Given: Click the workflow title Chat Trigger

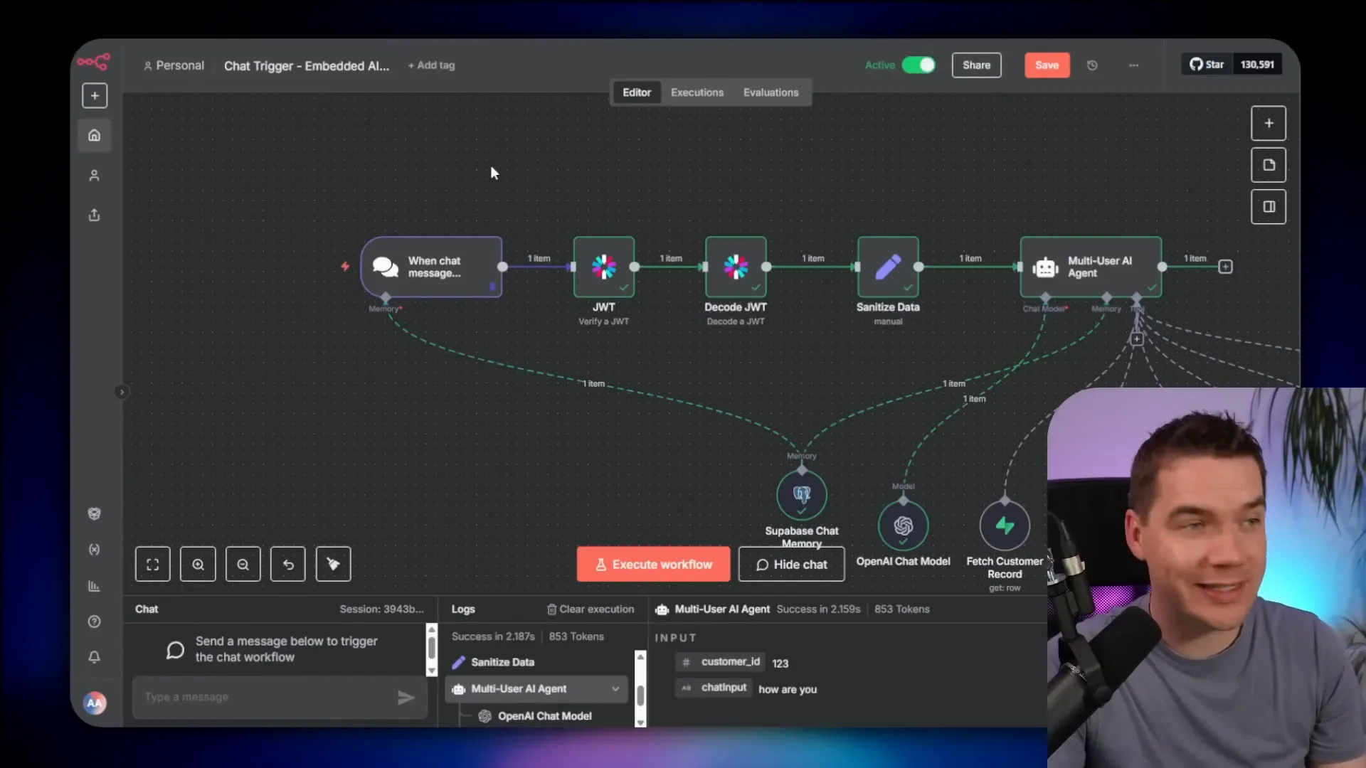Looking at the screenshot, I should tap(307, 66).
